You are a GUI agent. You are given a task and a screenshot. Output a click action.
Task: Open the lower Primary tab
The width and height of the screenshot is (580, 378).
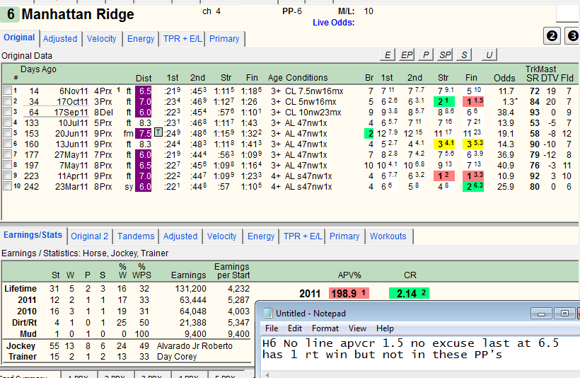(x=344, y=236)
